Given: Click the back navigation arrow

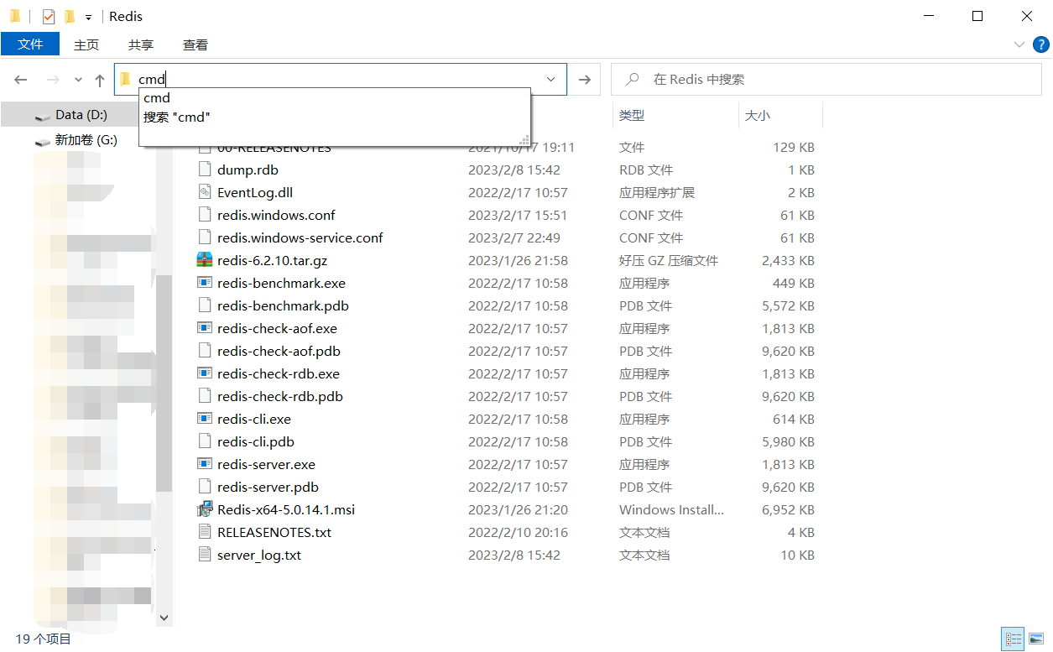Looking at the screenshot, I should point(21,80).
